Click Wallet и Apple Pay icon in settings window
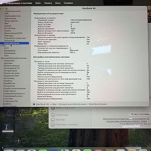This screenshot has width=151, height=151. 53,108
